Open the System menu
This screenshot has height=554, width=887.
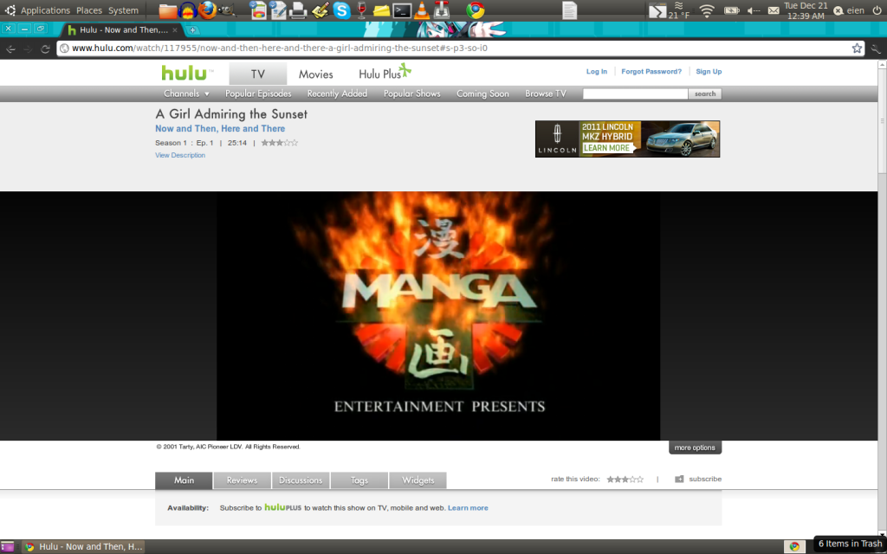(123, 10)
